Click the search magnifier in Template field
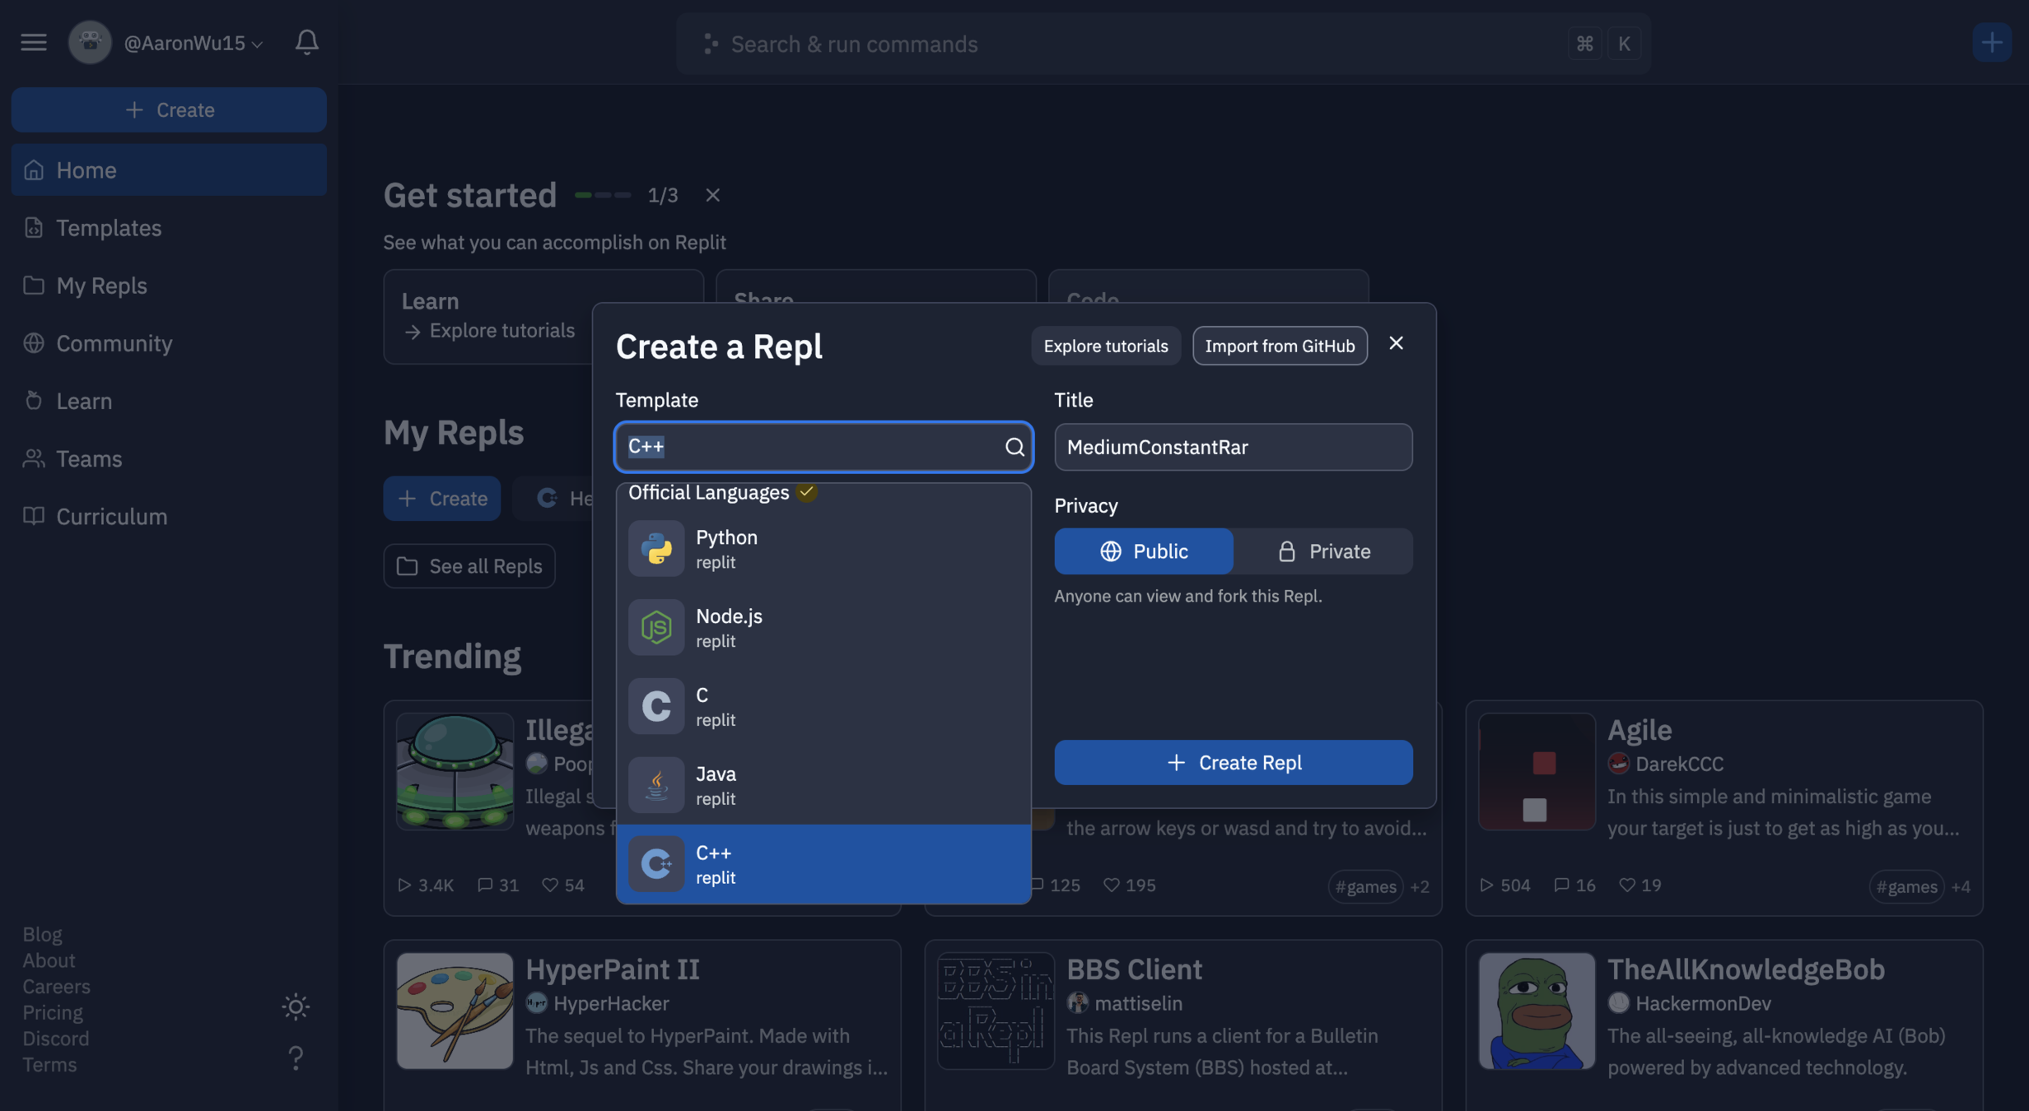2029x1111 pixels. (x=1014, y=447)
